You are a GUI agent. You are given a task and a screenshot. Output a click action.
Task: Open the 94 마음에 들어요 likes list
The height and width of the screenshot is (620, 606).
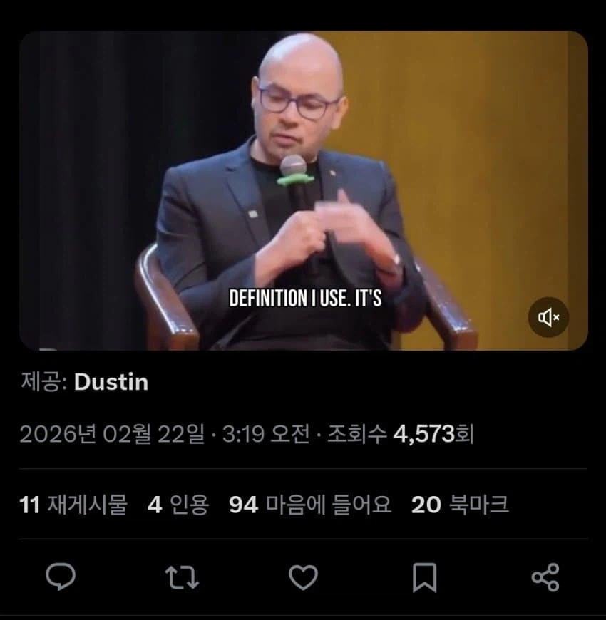(310, 505)
